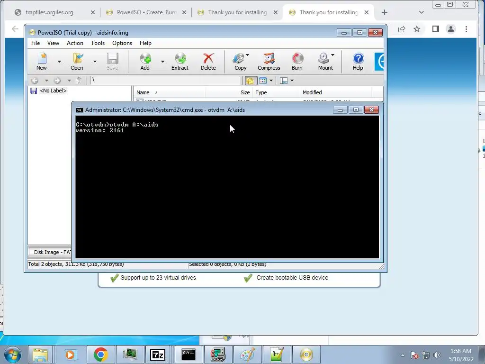Open the Action menu

[x=75, y=43]
